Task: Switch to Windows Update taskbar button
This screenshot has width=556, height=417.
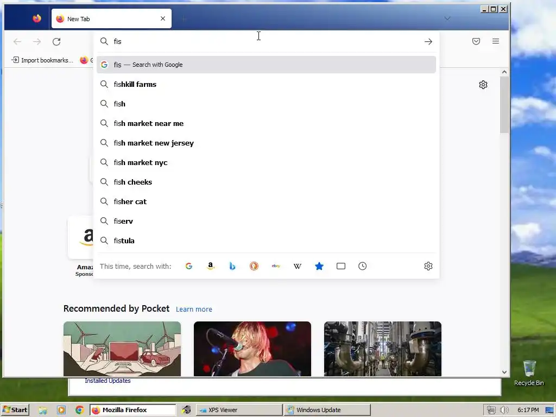Action: tap(327, 410)
